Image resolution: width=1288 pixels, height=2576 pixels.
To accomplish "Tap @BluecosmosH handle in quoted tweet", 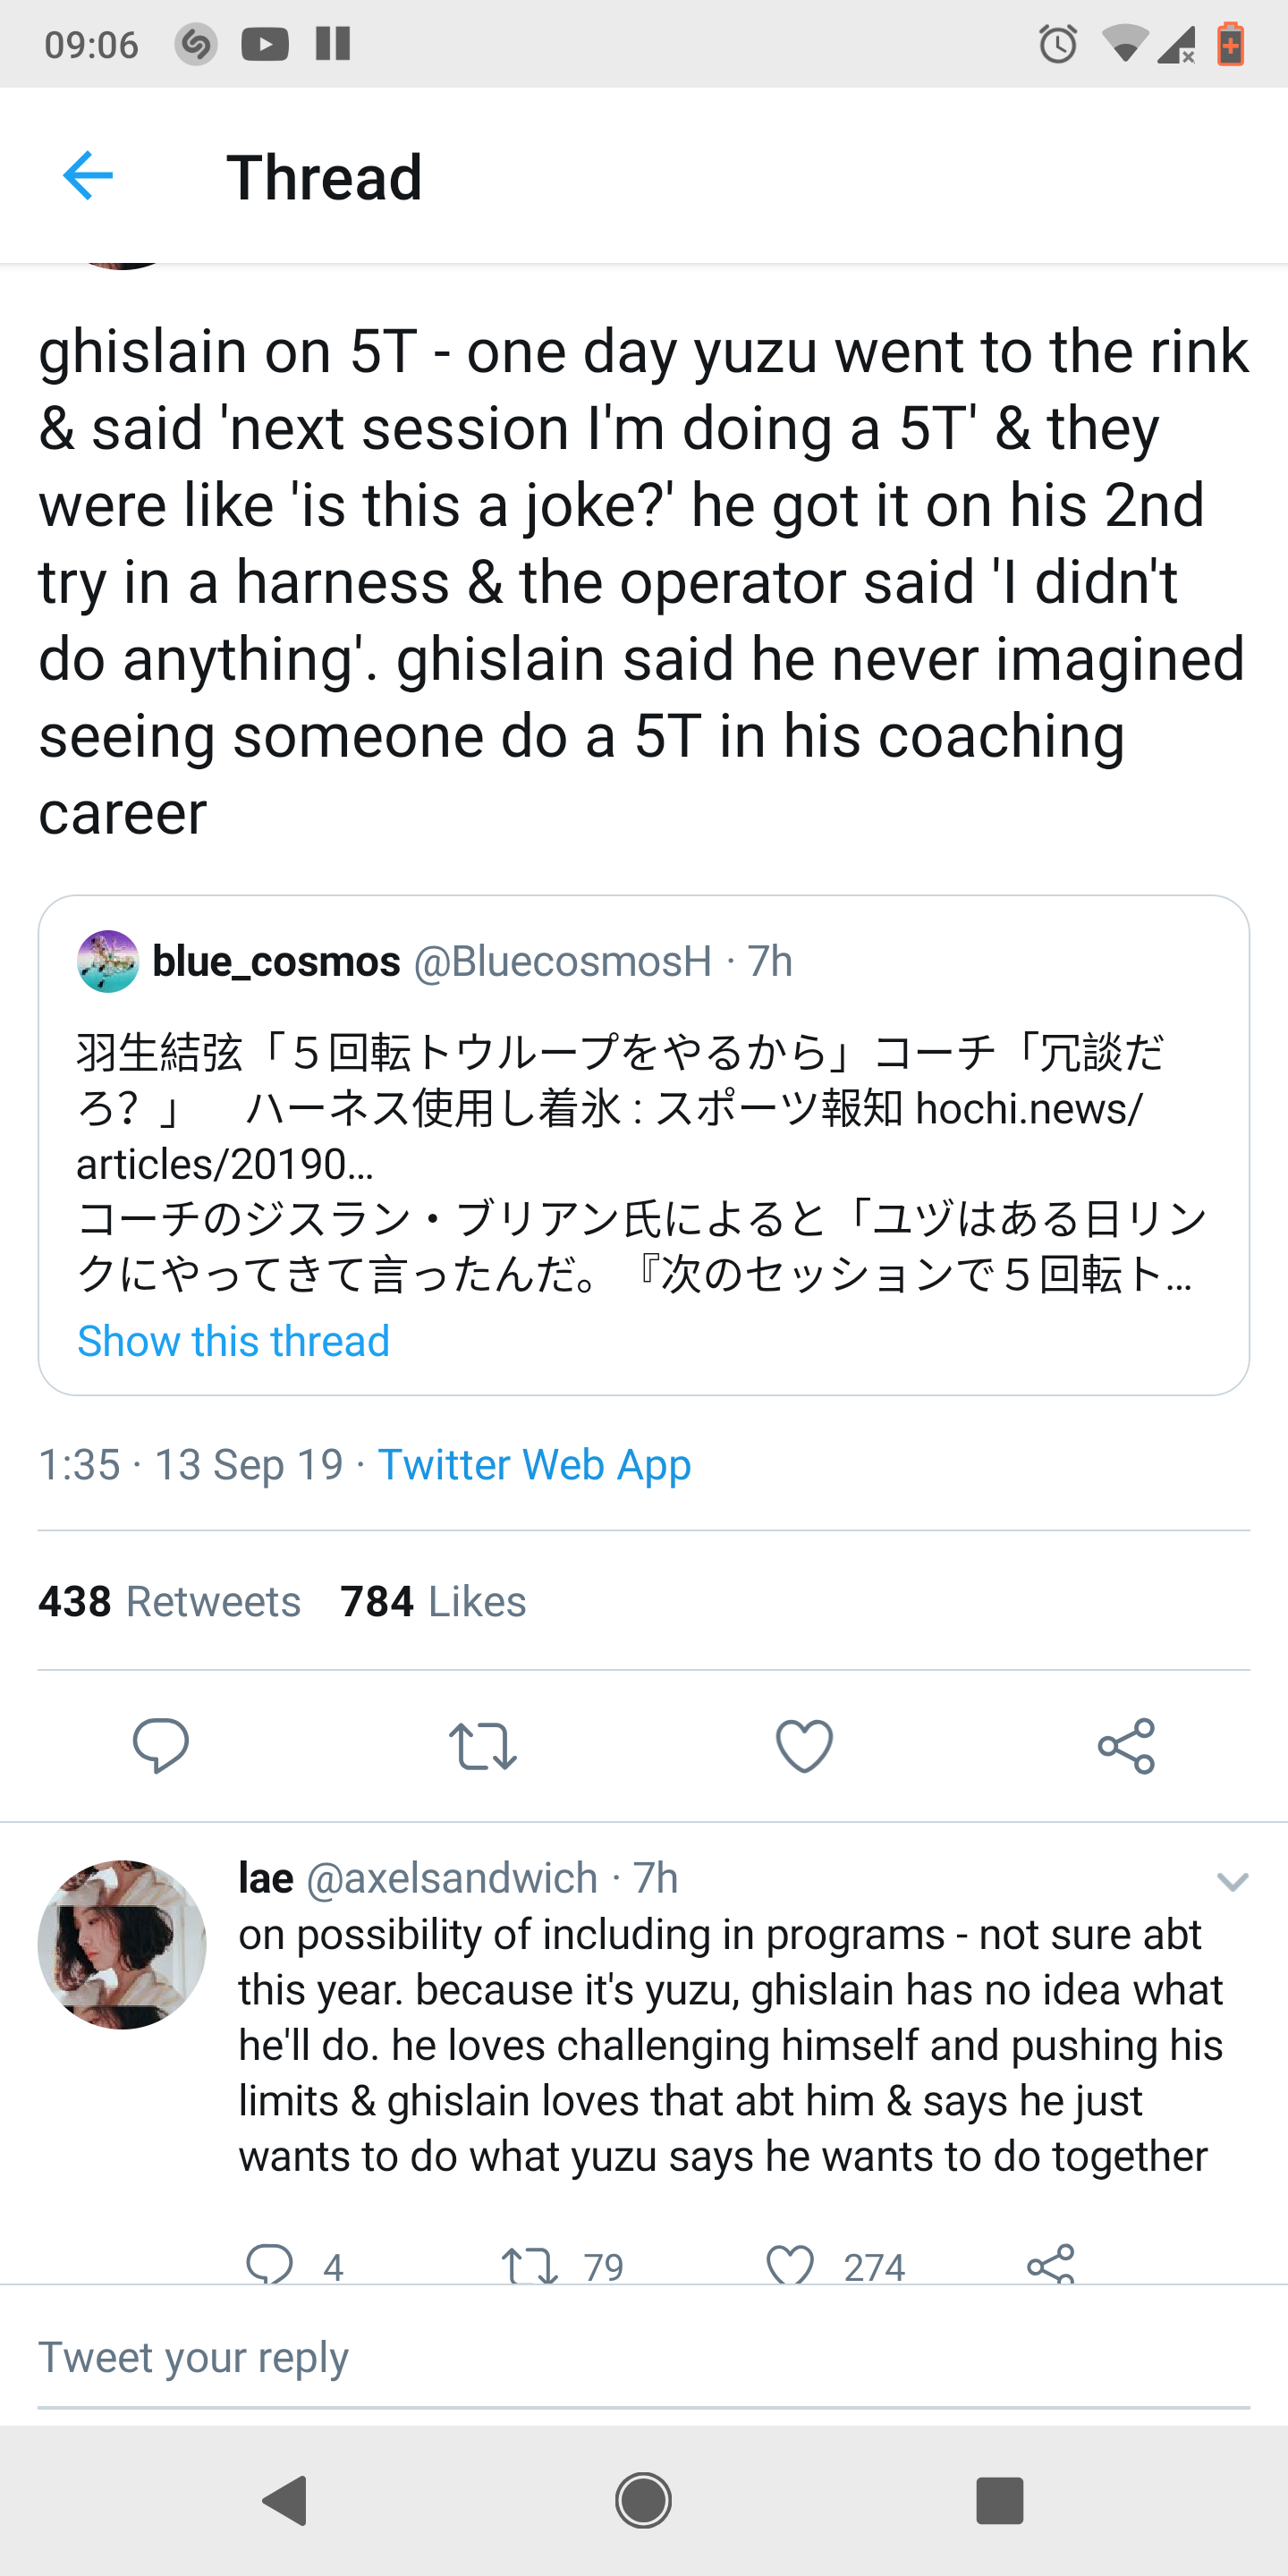I will [x=562, y=961].
